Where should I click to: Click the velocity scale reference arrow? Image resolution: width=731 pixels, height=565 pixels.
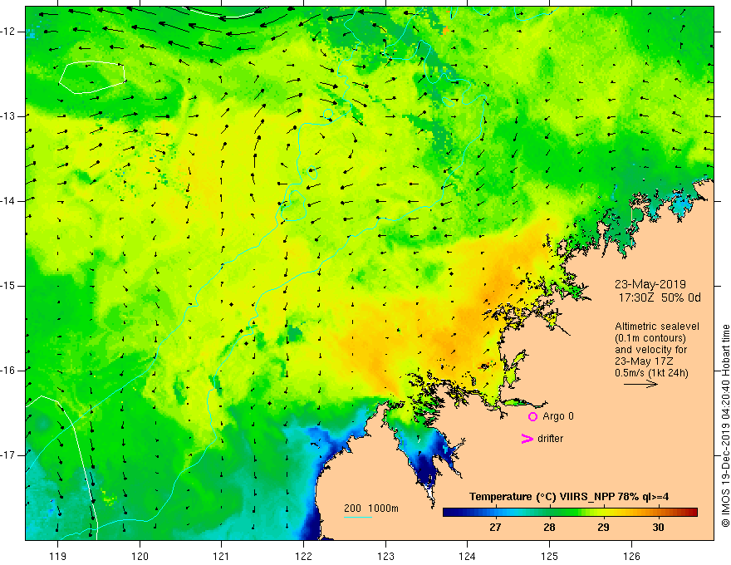click(640, 384)
